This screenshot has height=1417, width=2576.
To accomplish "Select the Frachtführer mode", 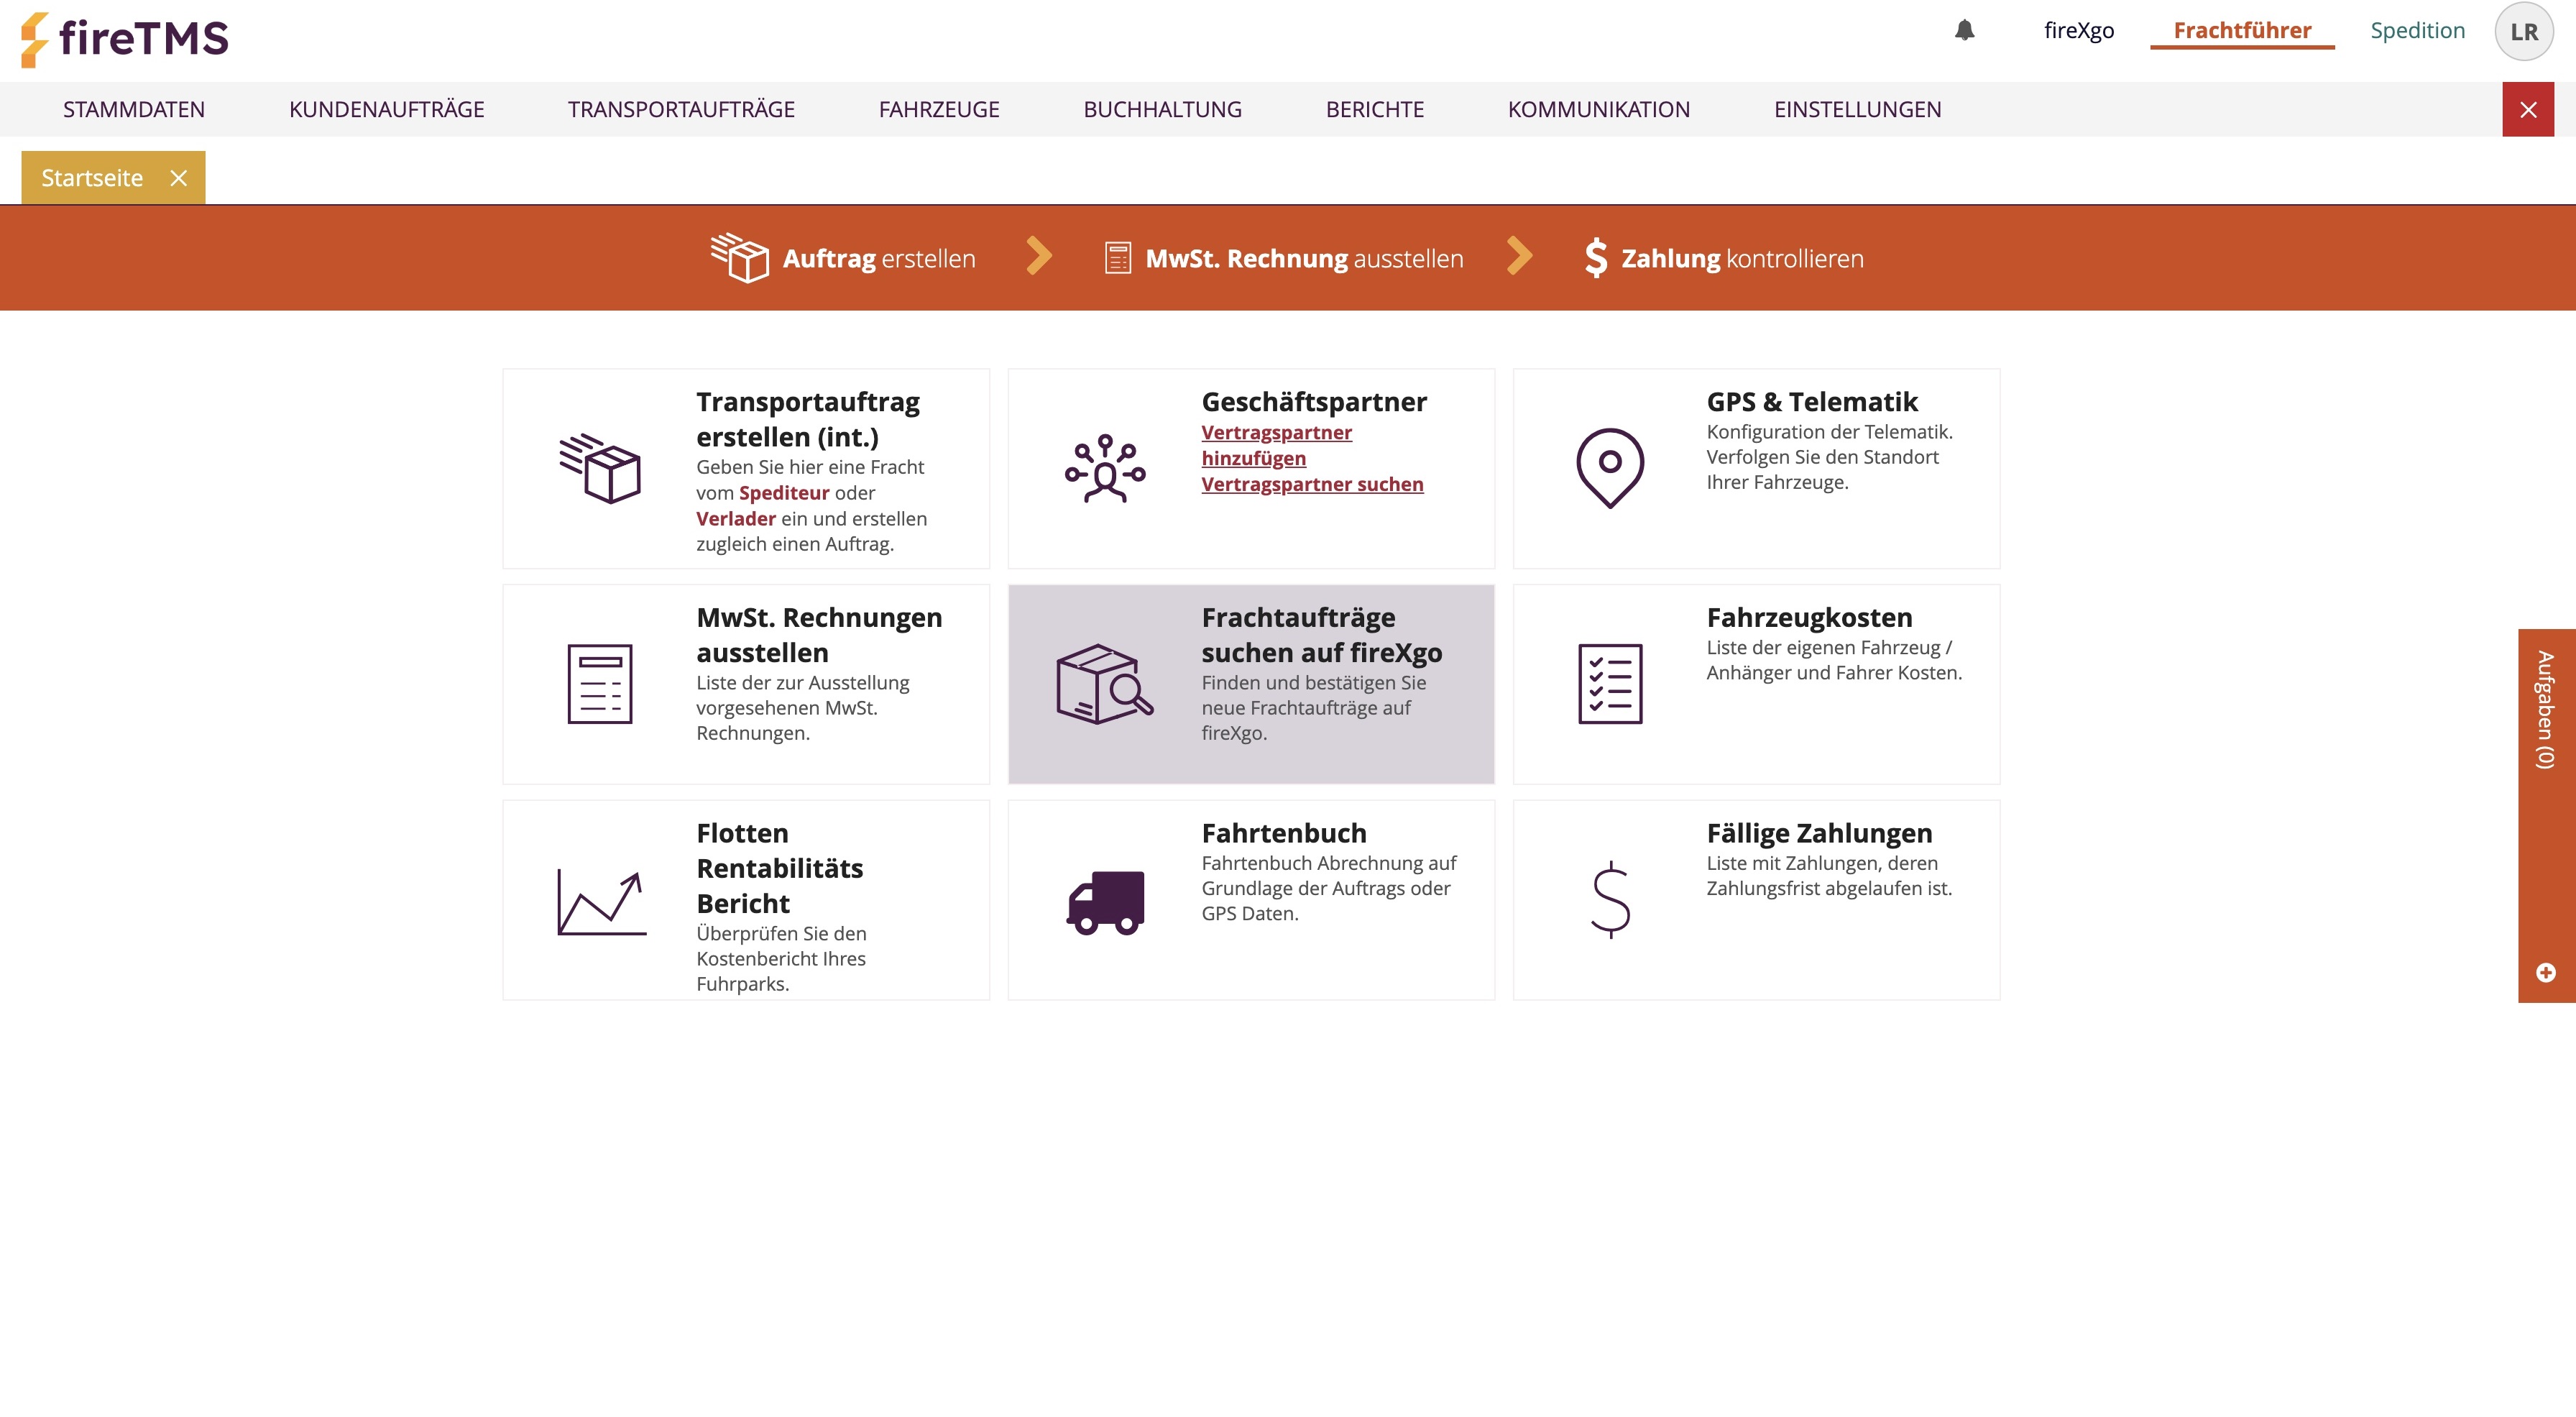I will point(2242,30).
